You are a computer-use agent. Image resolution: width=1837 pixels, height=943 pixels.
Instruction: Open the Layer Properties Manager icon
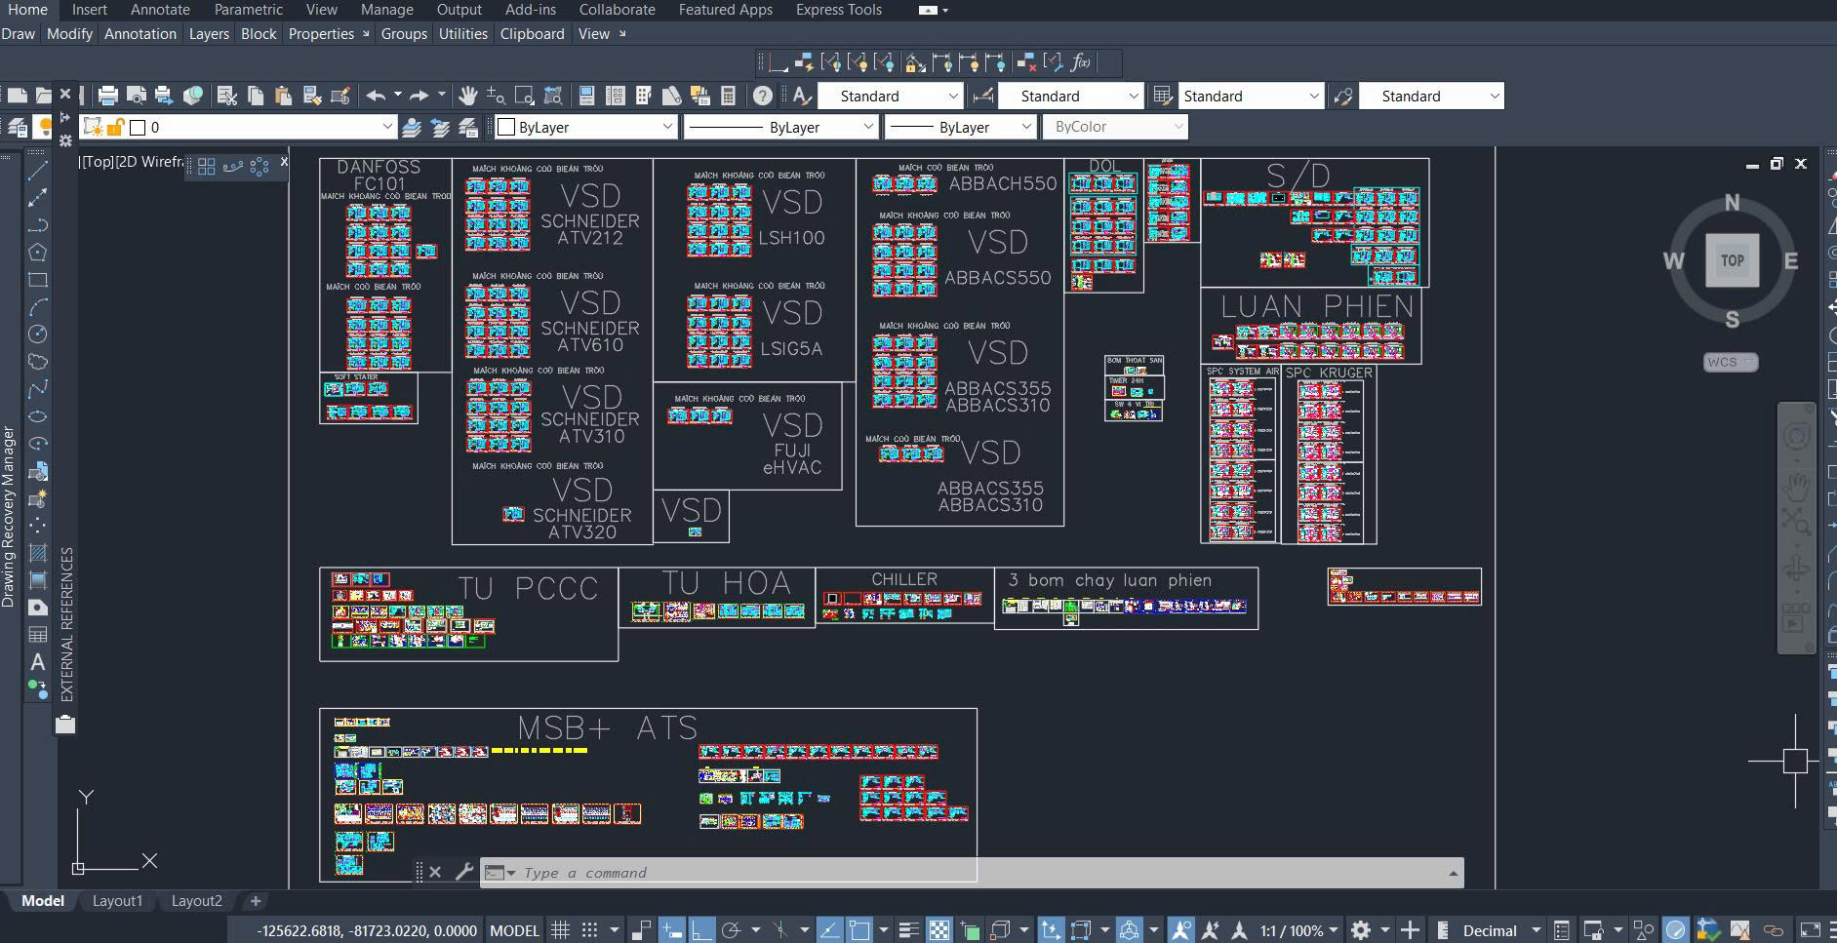coord(18,127)
